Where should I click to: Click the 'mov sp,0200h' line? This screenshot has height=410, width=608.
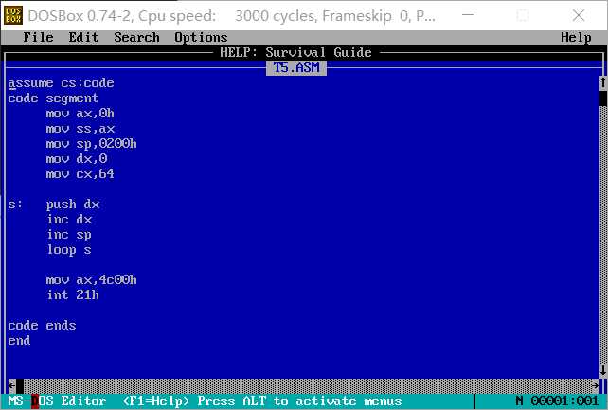91,143
